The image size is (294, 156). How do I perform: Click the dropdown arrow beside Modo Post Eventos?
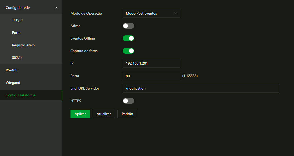[x=175, y=13]
